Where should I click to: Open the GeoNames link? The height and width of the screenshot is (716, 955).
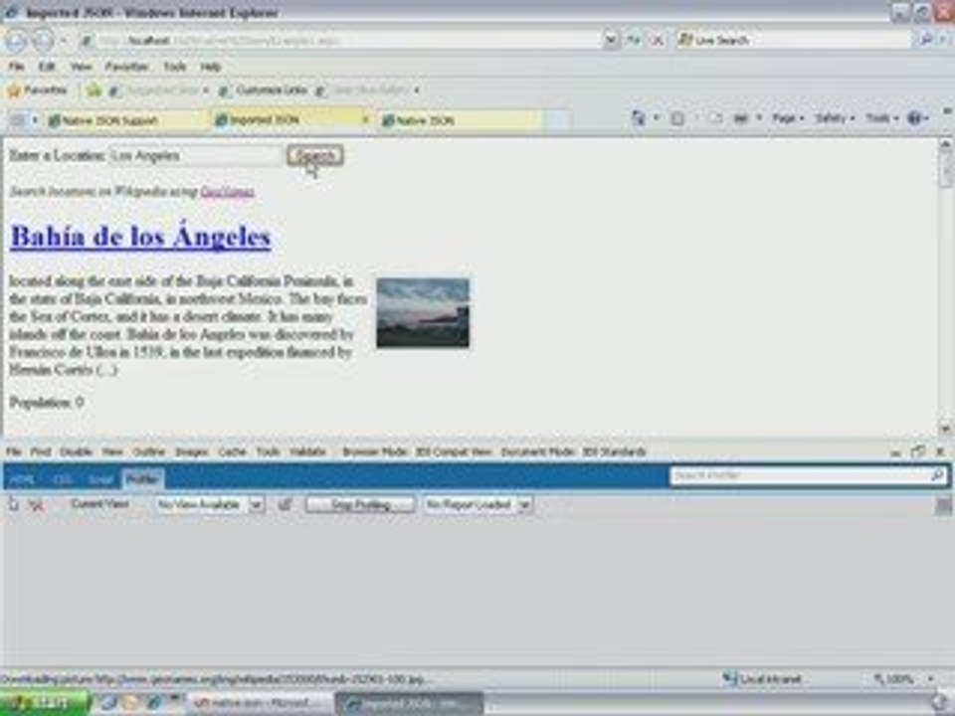coord(227,192)
